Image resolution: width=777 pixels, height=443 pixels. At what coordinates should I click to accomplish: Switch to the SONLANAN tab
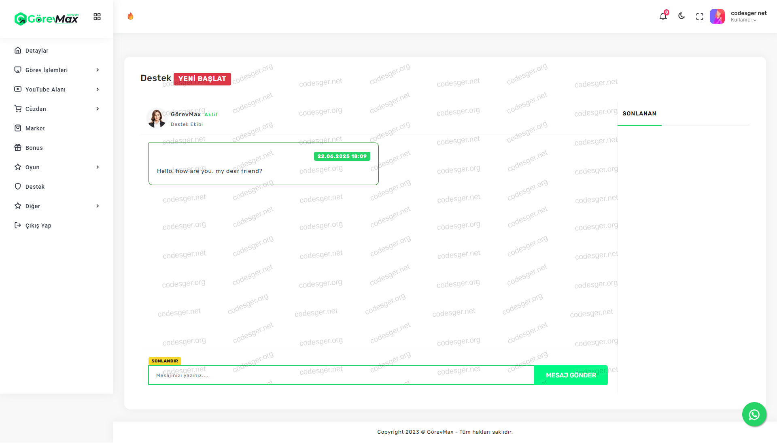tap(639, 114)
